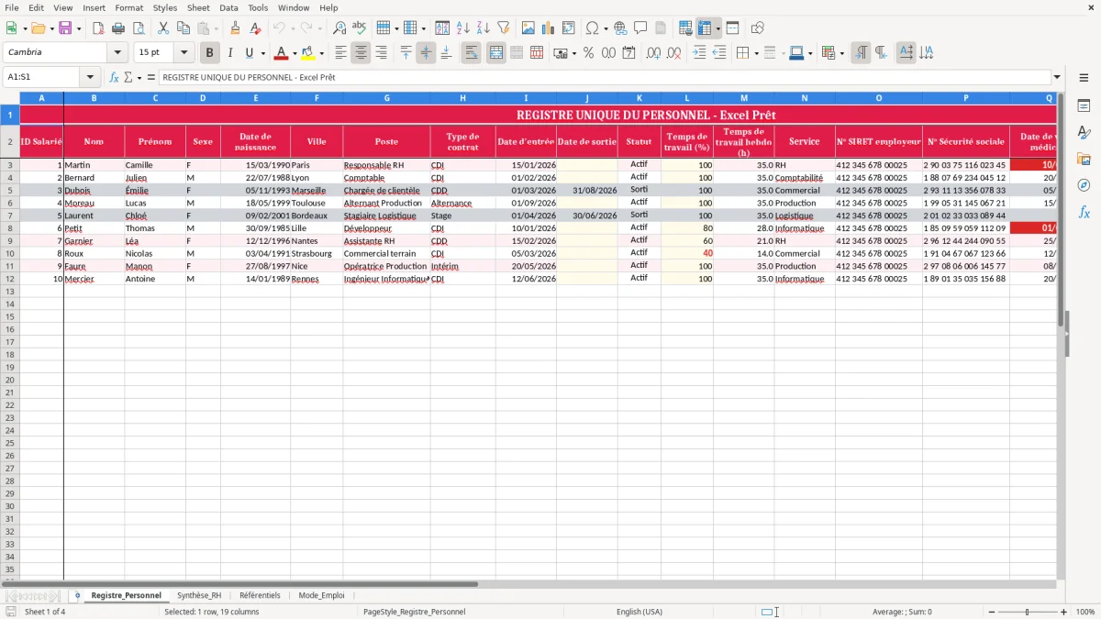Open Find & Replace tool
Image resolution: width=1101 pixels, height=619 pixels.
339,28
